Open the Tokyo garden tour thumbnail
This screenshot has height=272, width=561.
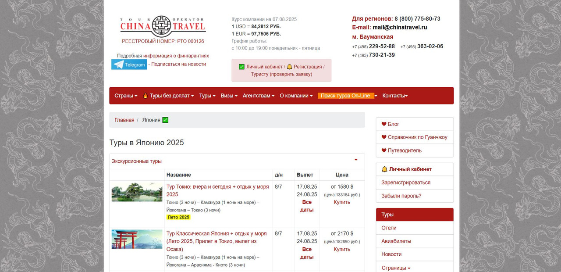tap(137, 192)
